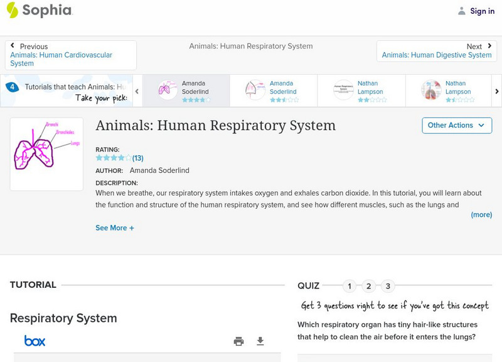
Task: Click the respiratory system thumbnail image
Action: point(46,153)
